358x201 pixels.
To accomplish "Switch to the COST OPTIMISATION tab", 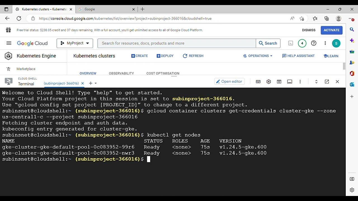I will point(163,73).
